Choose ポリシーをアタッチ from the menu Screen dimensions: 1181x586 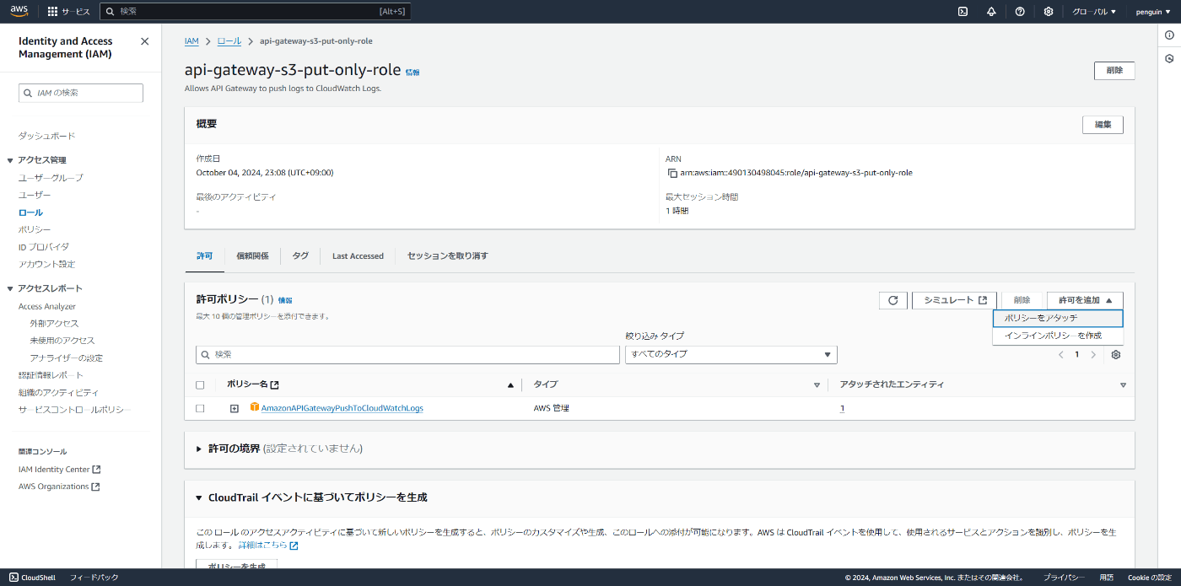(x=1058, y=319)
